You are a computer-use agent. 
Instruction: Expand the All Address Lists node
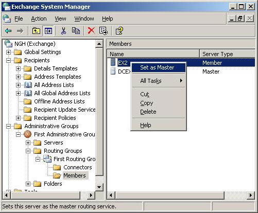(x=18, y=85)
